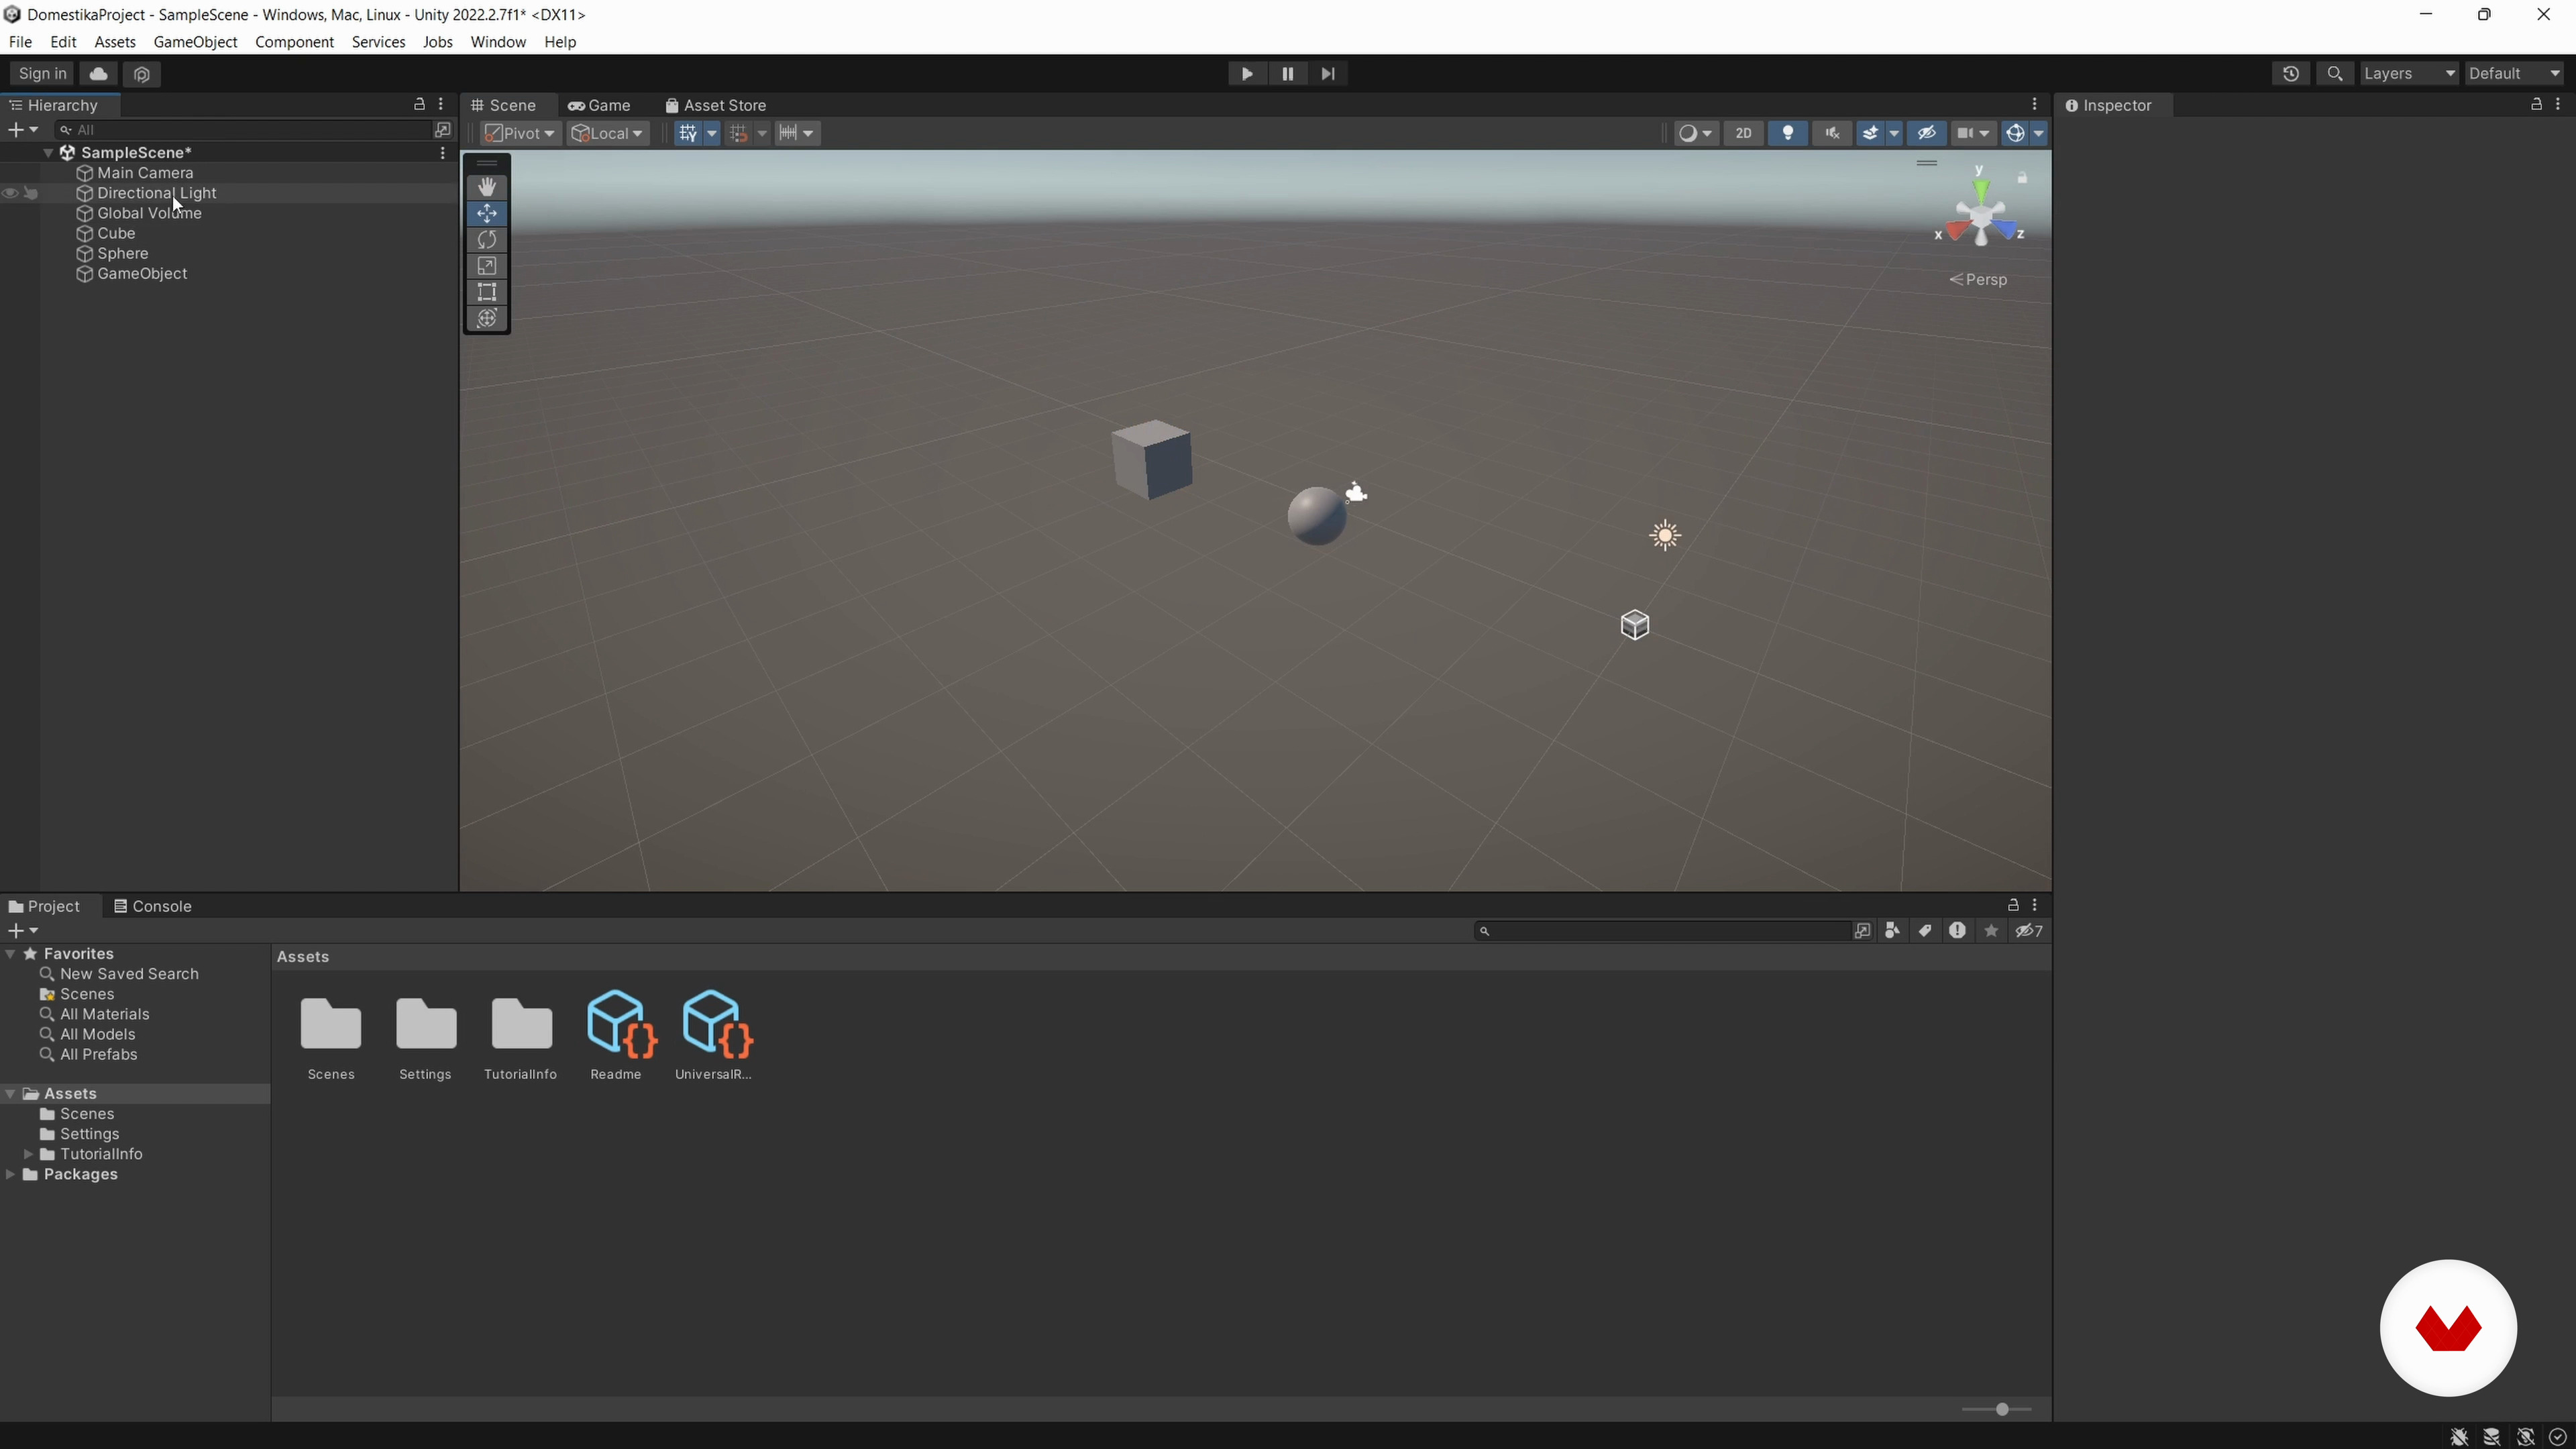Click the Sign in button
Viewport: 2576px width, 1449px height.
tap(43, 73)
